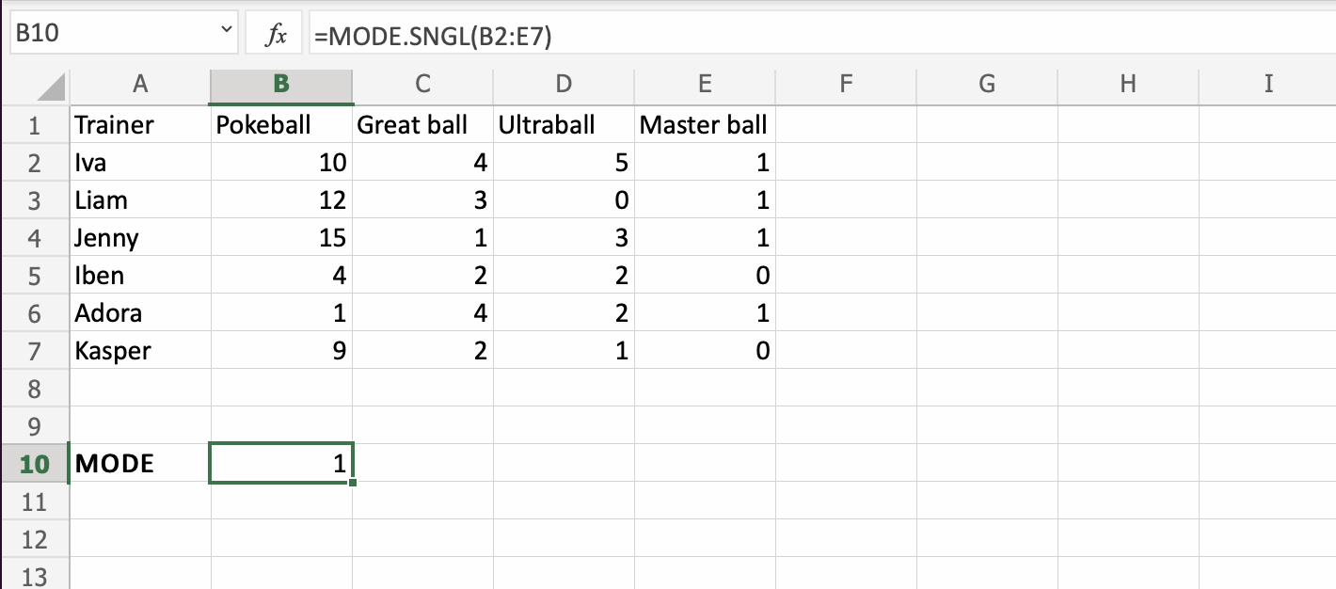This screenshot has height=589, width=1336.
Task: Click the MODE result cell B10
Action: coord(281,463)
